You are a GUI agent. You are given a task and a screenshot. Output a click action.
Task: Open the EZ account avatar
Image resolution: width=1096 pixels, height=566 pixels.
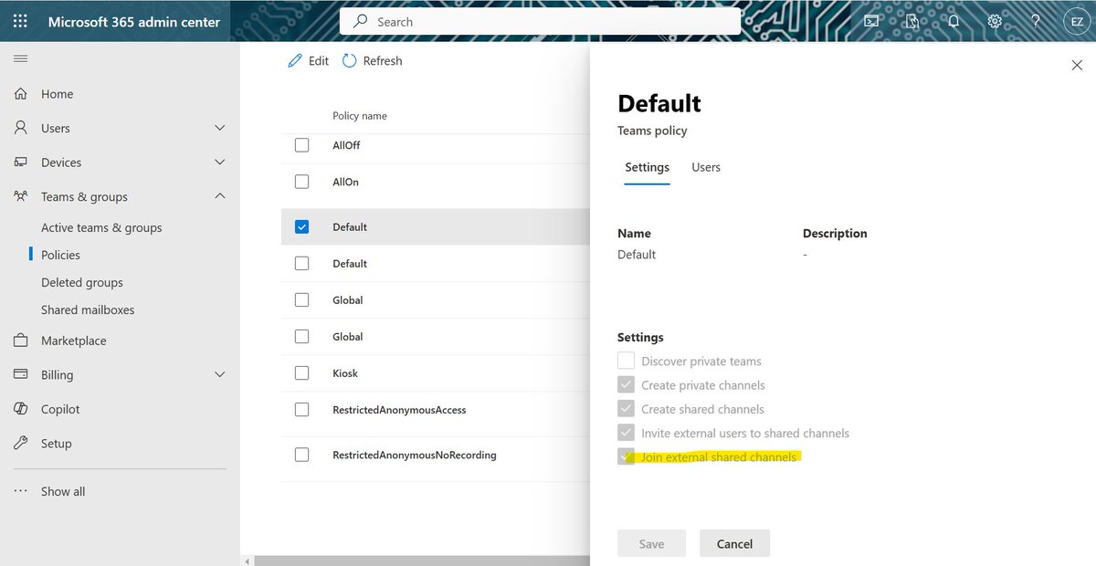point(1076,21)
